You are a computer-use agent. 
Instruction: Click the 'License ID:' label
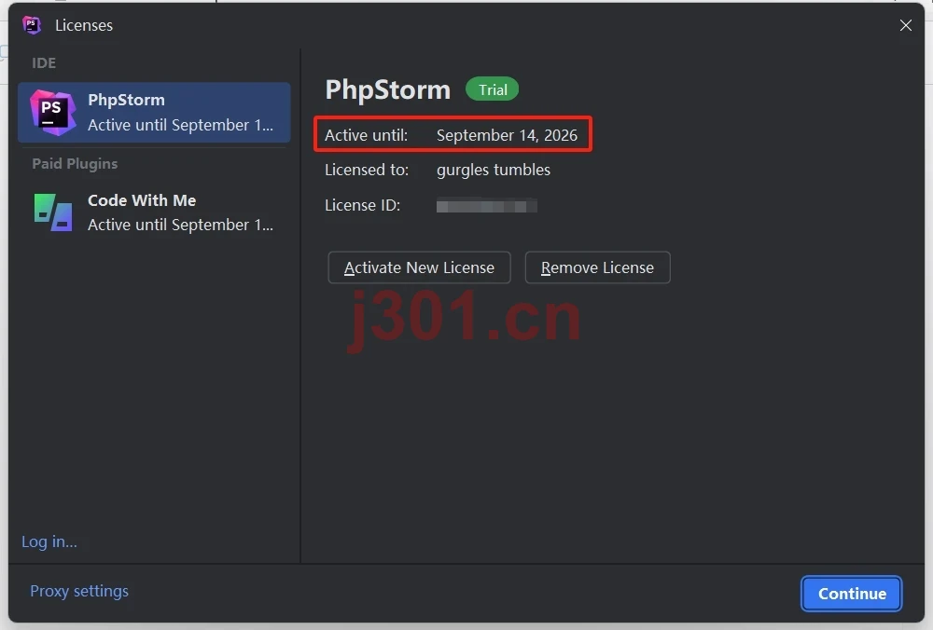coord(362,205)
